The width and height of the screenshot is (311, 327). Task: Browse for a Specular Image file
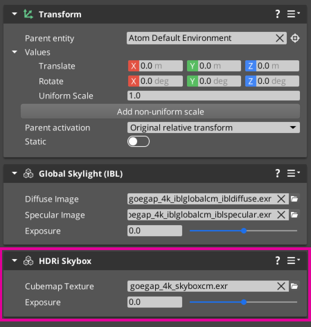(x=294, y=215)
